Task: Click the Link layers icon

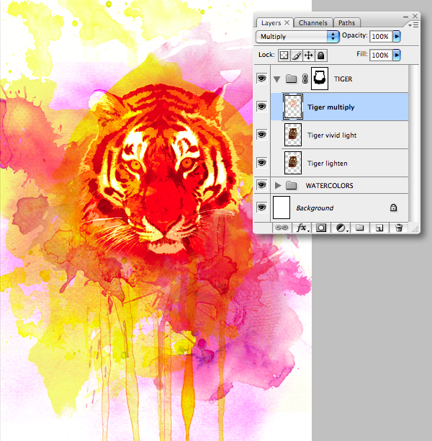Action: click(x=282, y=228)
